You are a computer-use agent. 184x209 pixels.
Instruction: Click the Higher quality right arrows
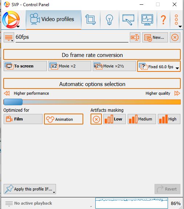pyautogui.click(x=177, y=93)
